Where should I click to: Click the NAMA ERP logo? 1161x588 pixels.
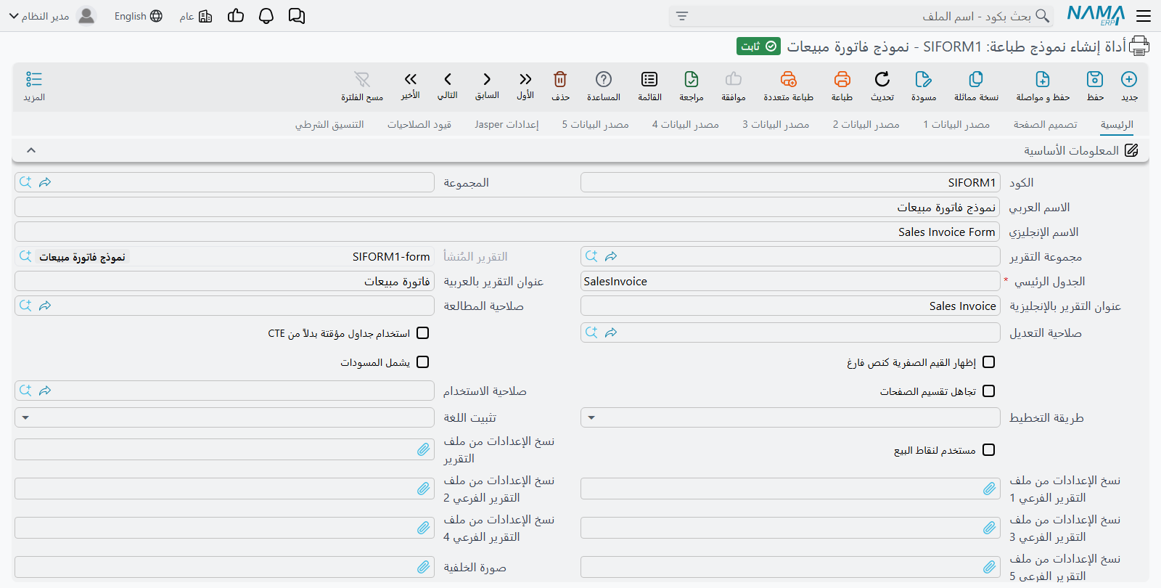(1096, 15)
